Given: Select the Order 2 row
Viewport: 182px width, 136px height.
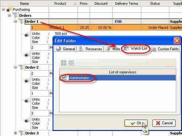Looking at the screenshot, I should pos(32,67).
